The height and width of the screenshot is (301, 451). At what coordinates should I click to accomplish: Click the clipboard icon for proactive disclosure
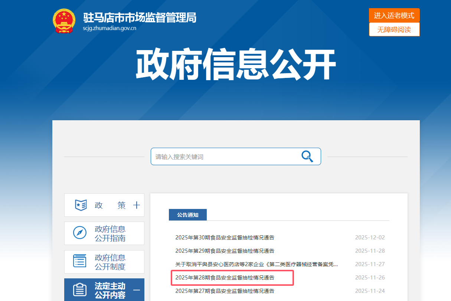coord(79,290)
